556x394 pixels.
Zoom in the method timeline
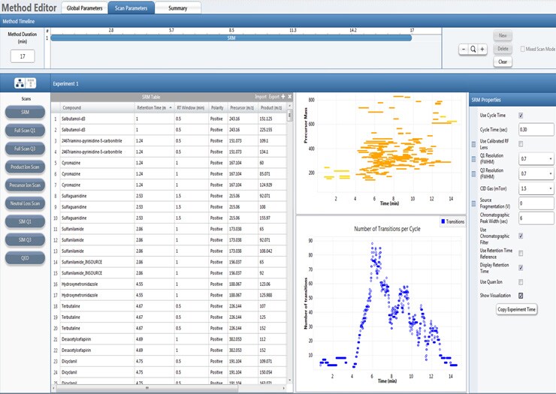click(x=482, y=50)
